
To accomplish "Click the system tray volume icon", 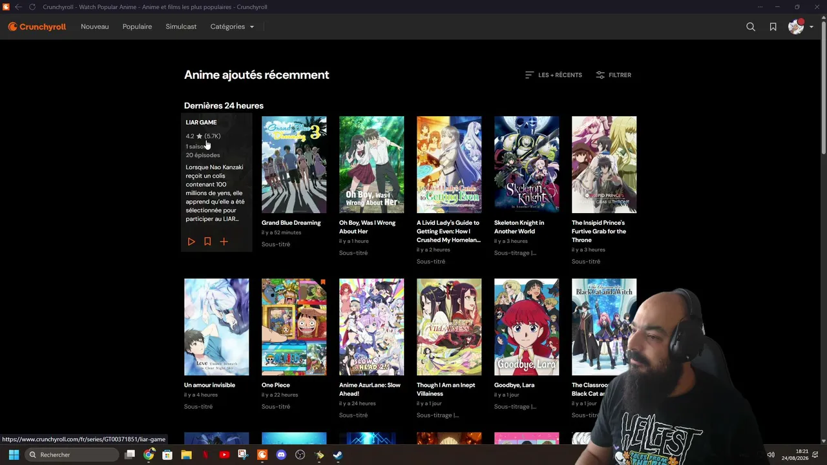I will (770, 455).
